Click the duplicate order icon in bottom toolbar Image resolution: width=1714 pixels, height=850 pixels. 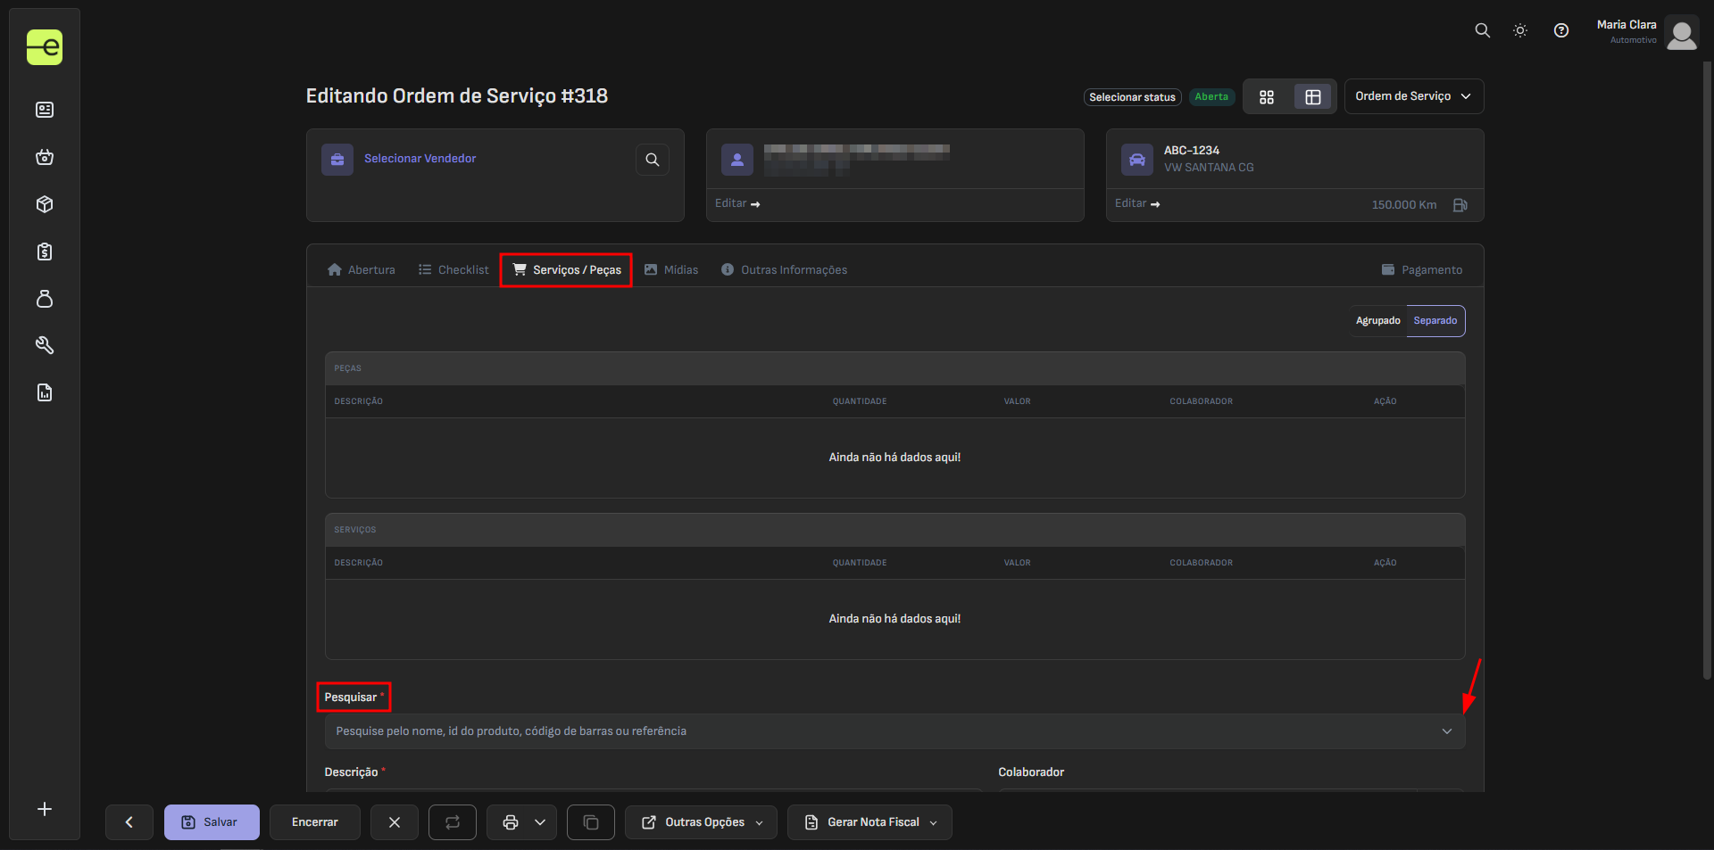coord(590,822)
